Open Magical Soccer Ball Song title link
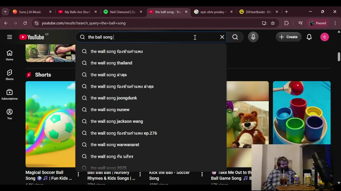Viewport: 341px width, 191px height. point(49,175)
